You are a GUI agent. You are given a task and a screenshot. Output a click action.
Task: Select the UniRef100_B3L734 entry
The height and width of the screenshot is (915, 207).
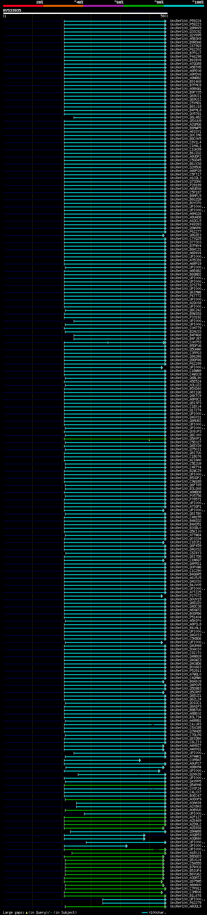[x=185, y=717]
